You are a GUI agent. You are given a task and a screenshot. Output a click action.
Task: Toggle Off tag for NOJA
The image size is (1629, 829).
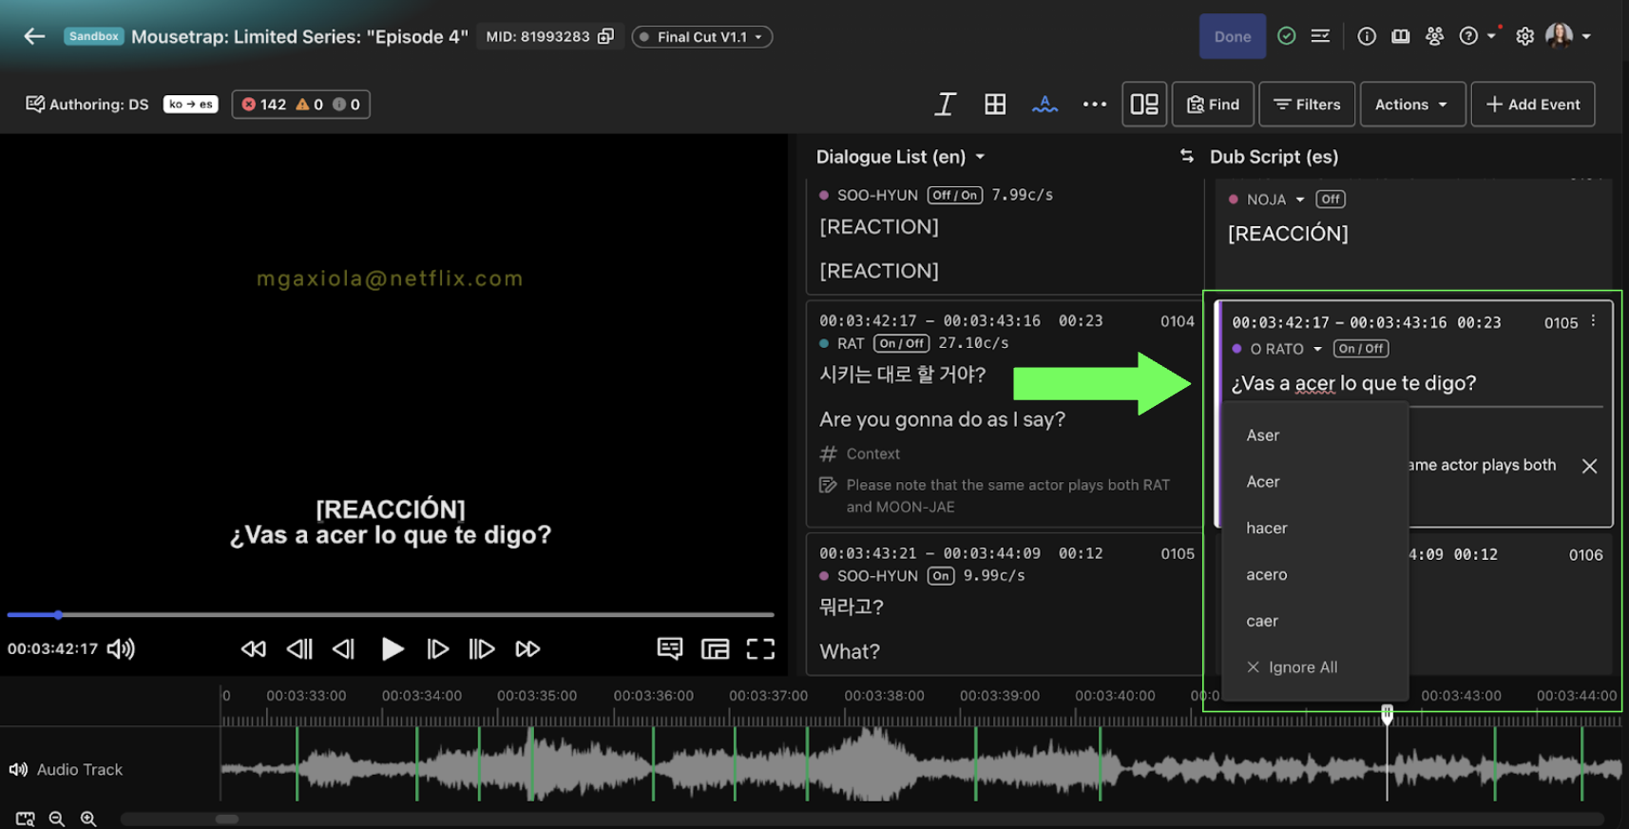[1331, 199]
